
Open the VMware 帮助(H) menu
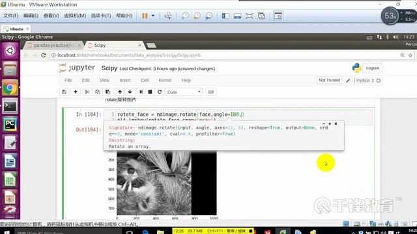click(124, 16)
